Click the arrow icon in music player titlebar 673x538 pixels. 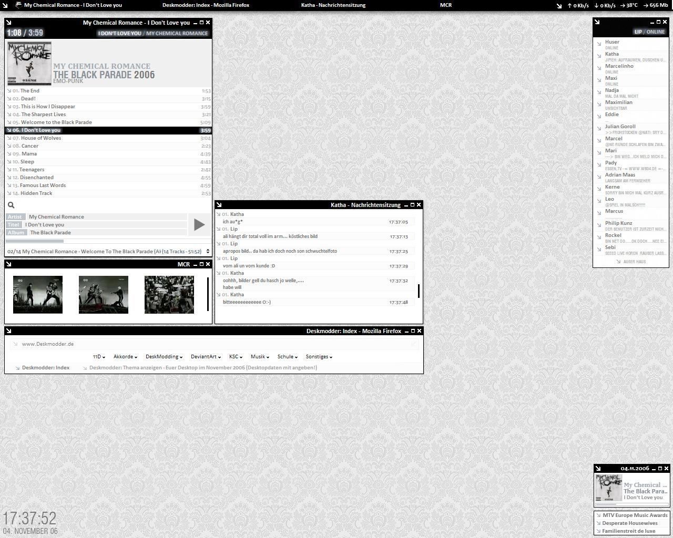[x=9, y=23]
